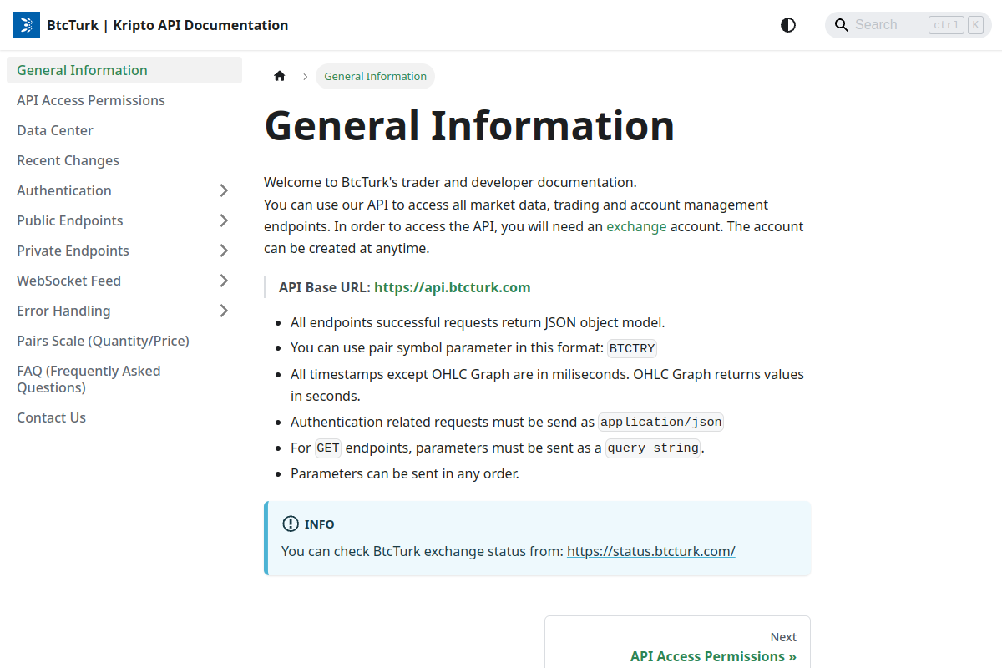This screenshot has height=668, width=1002.
Task: Click the query string code snippet
Action: pos(653,448)
